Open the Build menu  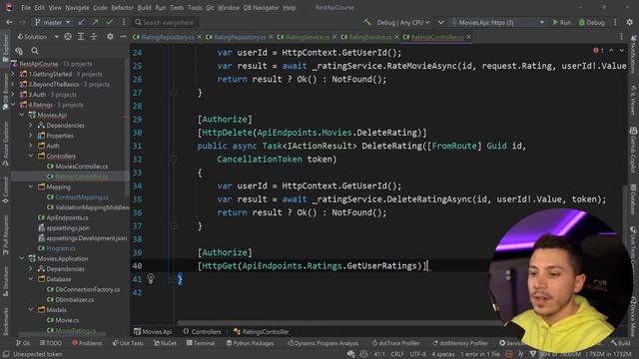pyautogui.click(x=144, y=8)
